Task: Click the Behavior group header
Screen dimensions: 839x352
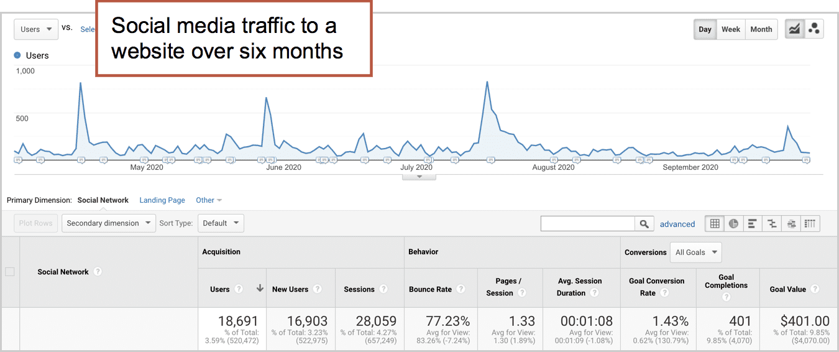Action: tap(423, 252)
